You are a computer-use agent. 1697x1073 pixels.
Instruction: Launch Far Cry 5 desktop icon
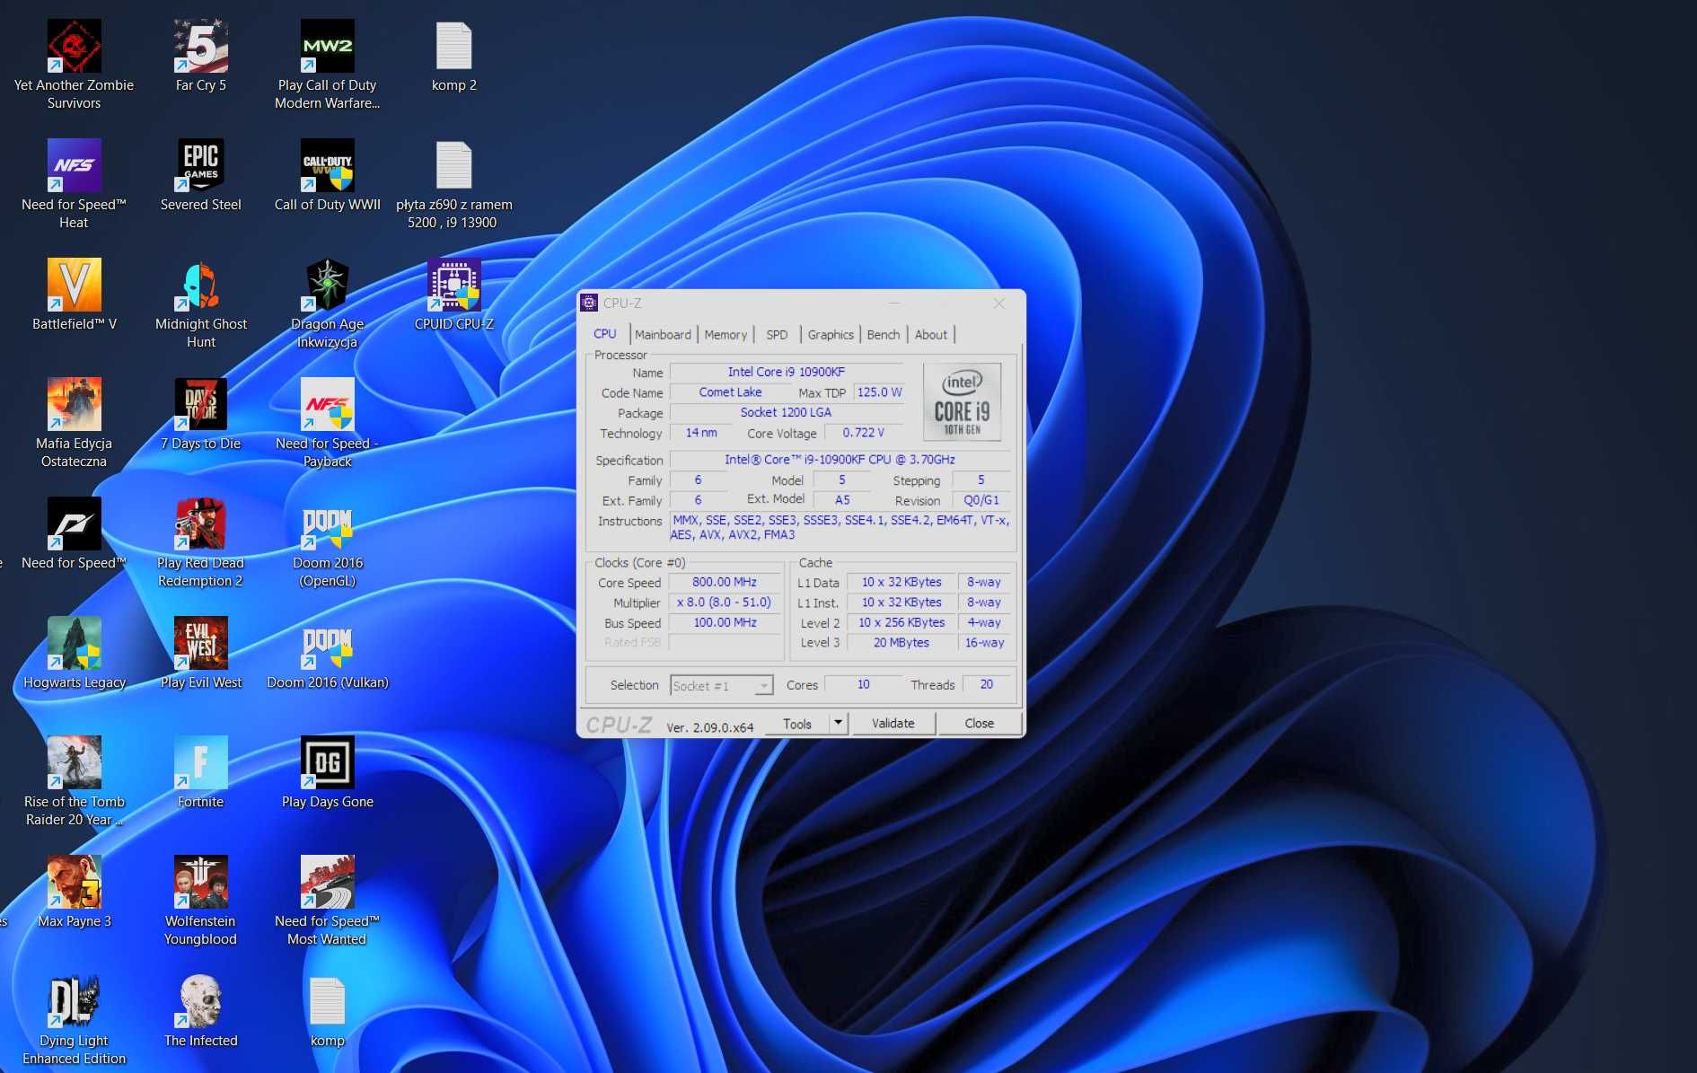[201, 57]
